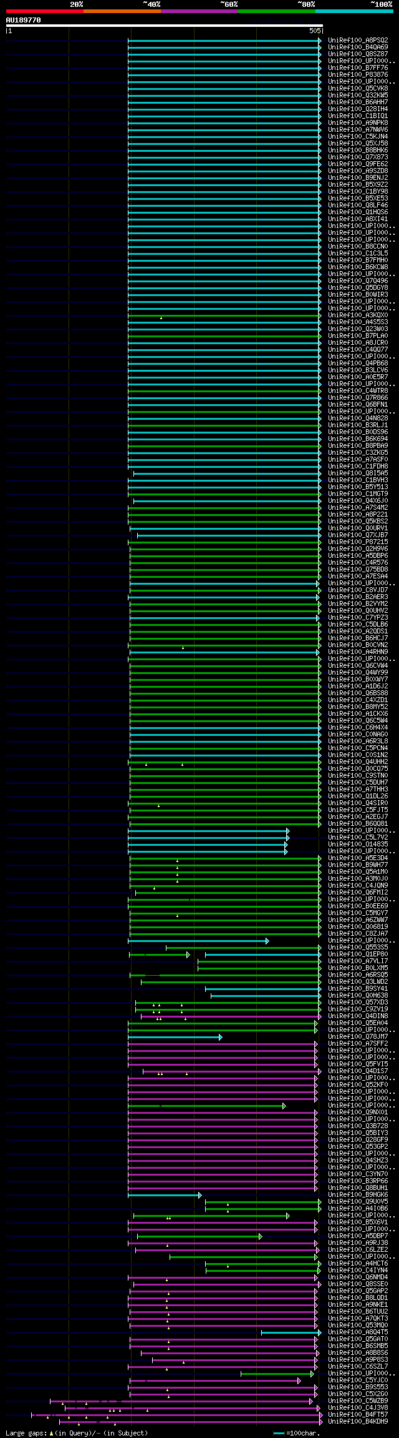Open hit UniRef100_A8PSQ2

pyautogui.click(x=358, y=41)
